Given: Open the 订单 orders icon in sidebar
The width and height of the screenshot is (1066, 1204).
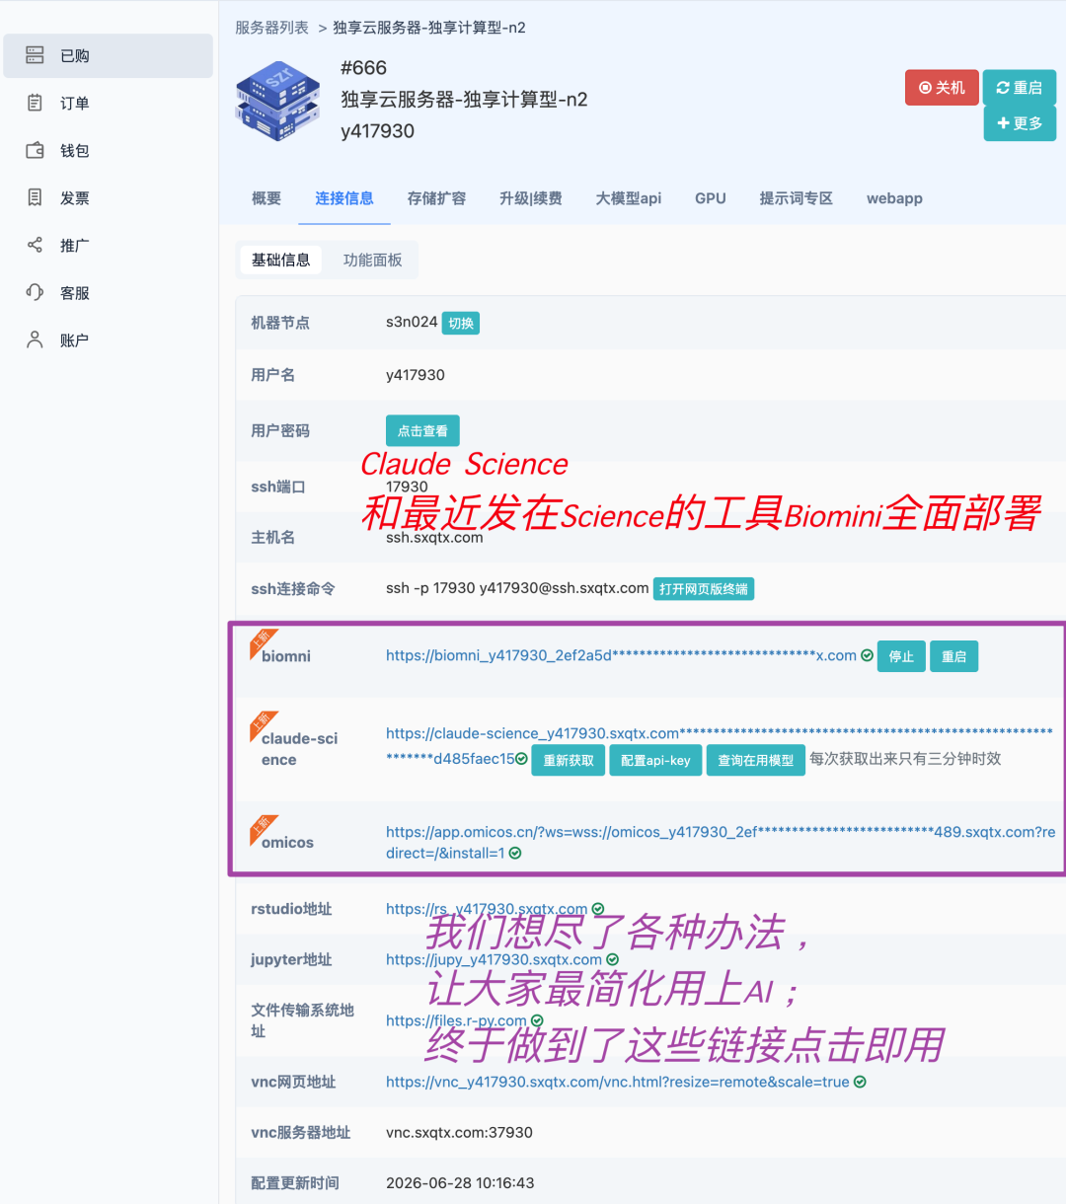Looking at the screenshot, I should click(x=35, y=103).
